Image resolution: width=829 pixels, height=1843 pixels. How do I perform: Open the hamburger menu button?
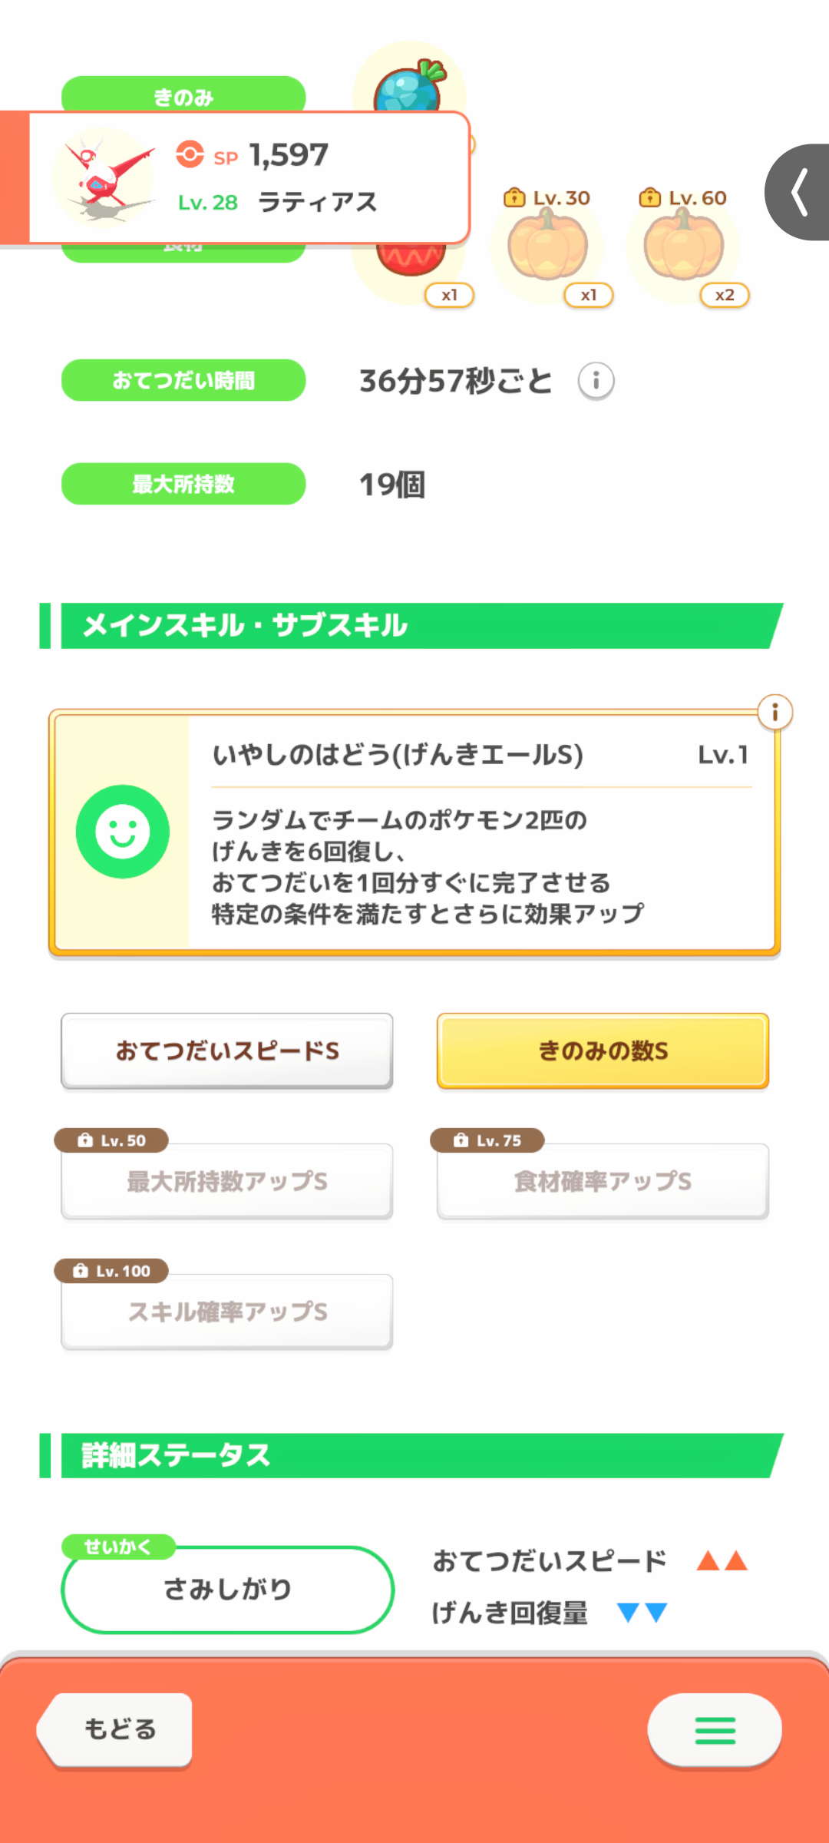click(715, 1730)
